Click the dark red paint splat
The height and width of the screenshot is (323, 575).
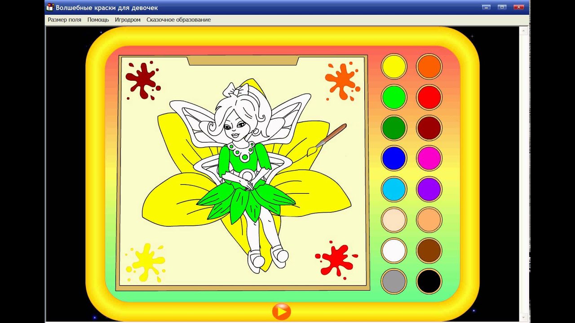coord(143,81)
